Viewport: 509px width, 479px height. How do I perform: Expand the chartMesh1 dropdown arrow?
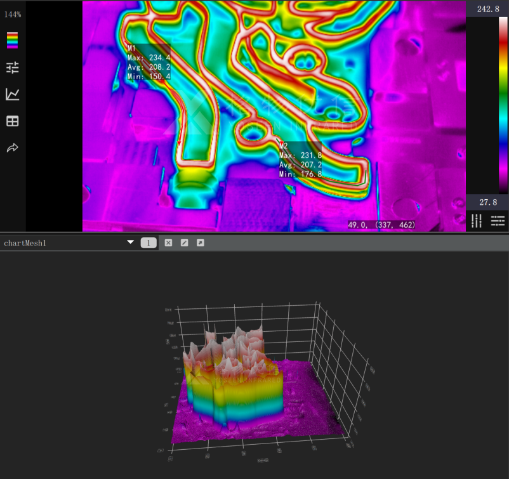pos(131,242)
